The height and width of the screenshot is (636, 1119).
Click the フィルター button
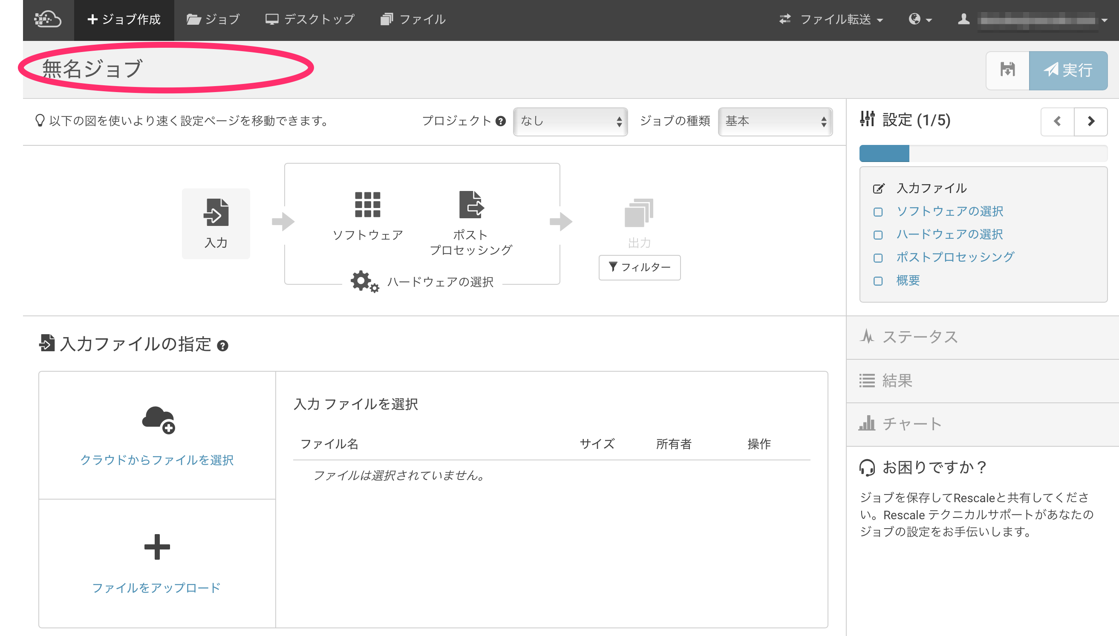(639, 267)
